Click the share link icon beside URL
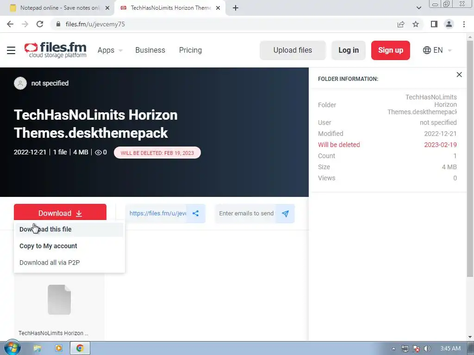Image resolution: width=474 pixels, height=355 pixels. coord(196,214)
